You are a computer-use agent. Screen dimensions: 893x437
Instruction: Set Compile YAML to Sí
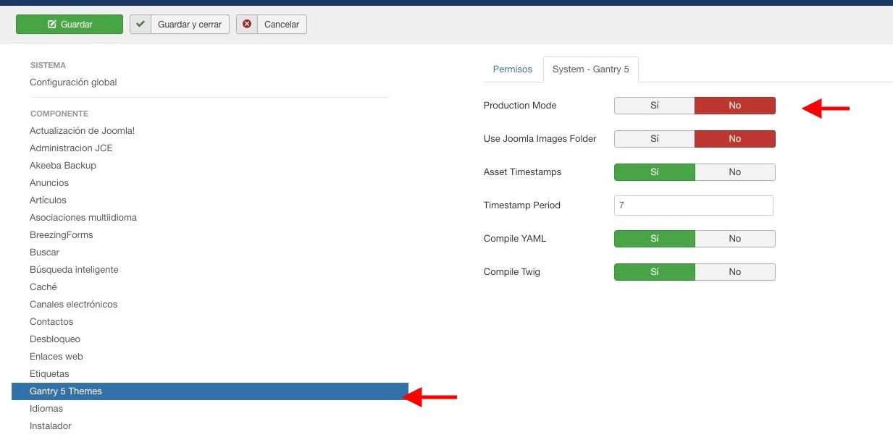click(655, 239)
